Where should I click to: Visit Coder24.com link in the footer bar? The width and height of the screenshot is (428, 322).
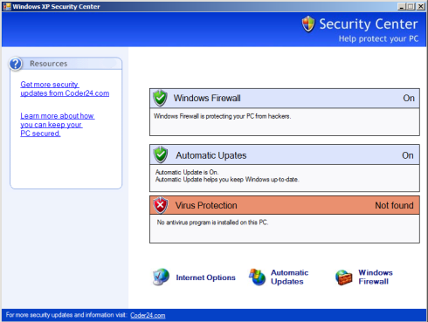point(148,315)
